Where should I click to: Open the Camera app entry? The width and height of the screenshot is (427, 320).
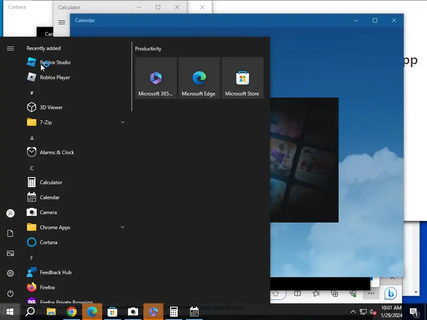pyautogui.click(x=76, y=212)
